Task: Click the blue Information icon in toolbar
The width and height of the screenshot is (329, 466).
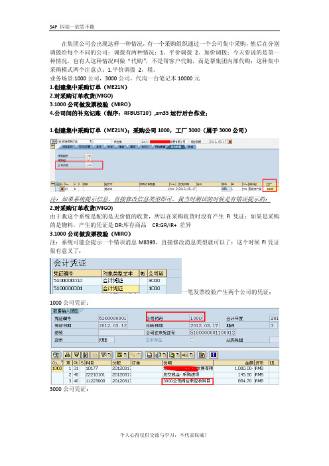Action: [213, 355]
